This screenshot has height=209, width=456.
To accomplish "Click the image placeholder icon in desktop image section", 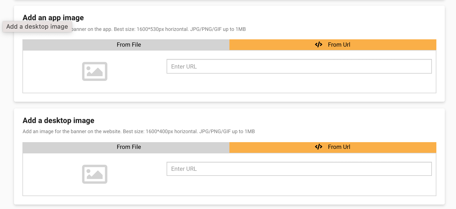I will [95, 174].
